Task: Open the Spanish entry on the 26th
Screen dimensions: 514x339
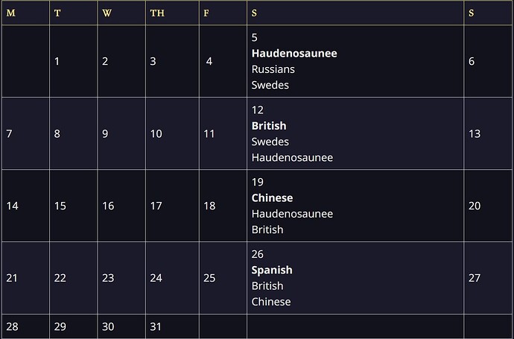Action: point(272,270)
